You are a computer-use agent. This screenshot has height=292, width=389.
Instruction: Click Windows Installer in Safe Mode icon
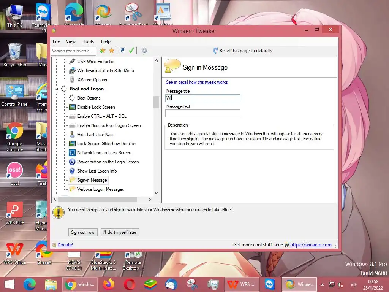pos(72,70)
